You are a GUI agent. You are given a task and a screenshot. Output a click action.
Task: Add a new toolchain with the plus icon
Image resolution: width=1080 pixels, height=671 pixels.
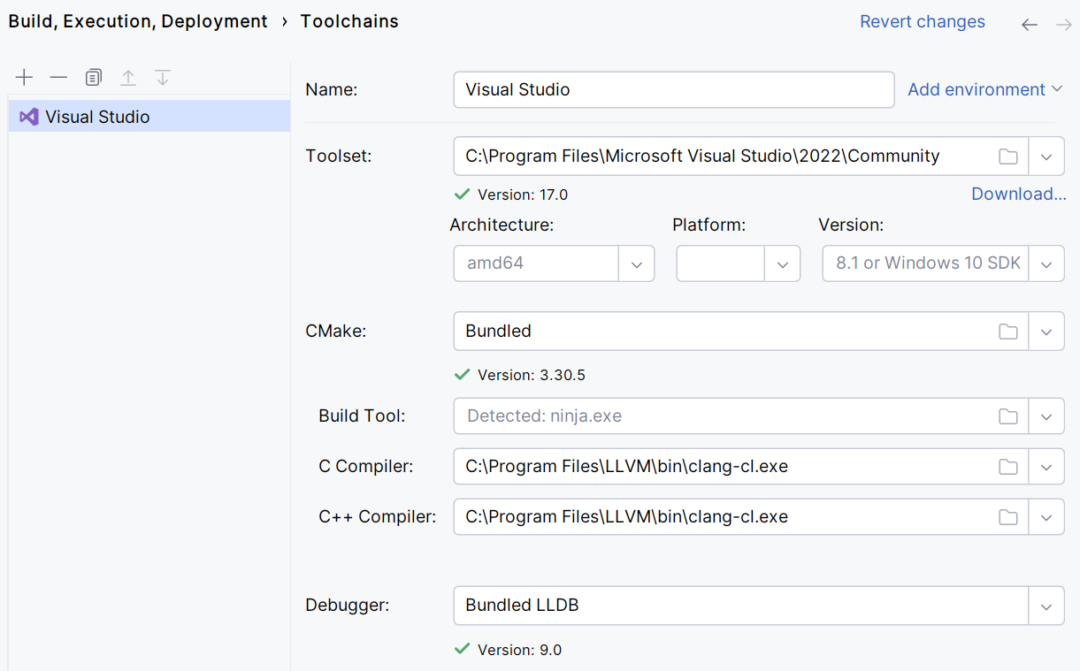click(24, 77)
